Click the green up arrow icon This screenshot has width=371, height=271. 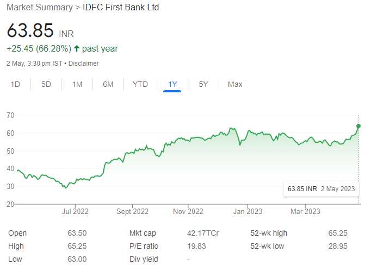coord(76,48)
